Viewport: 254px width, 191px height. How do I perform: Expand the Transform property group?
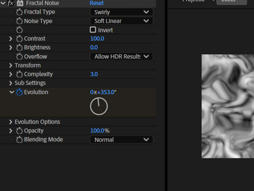click(x=10, y=65)
